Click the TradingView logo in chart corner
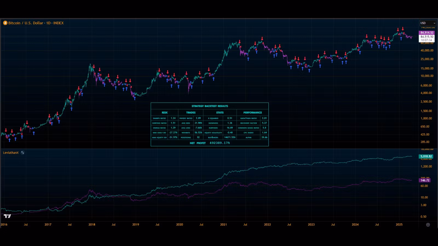 coord(7,216)
